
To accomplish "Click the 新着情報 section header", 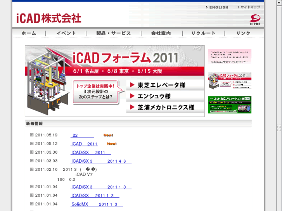I will [138, 124].
